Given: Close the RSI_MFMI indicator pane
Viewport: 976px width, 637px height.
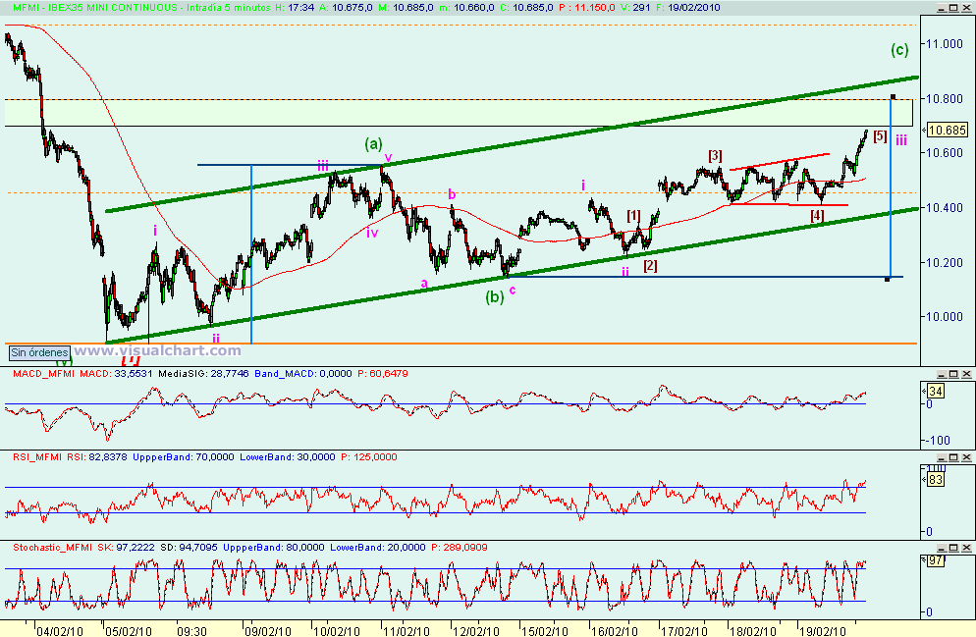Looking at the screenshot, I should [x=966, y=457].
